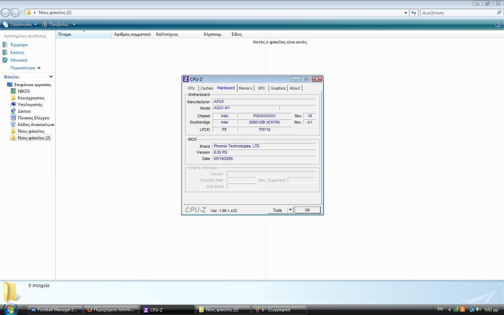
Task: Open Πίνακας Ελέγχου from the folder tree
Action: [x=33, y=118]
